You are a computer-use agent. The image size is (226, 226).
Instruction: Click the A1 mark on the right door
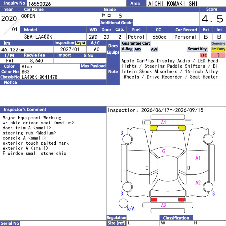pyautogui.click(x=198, y=158)
